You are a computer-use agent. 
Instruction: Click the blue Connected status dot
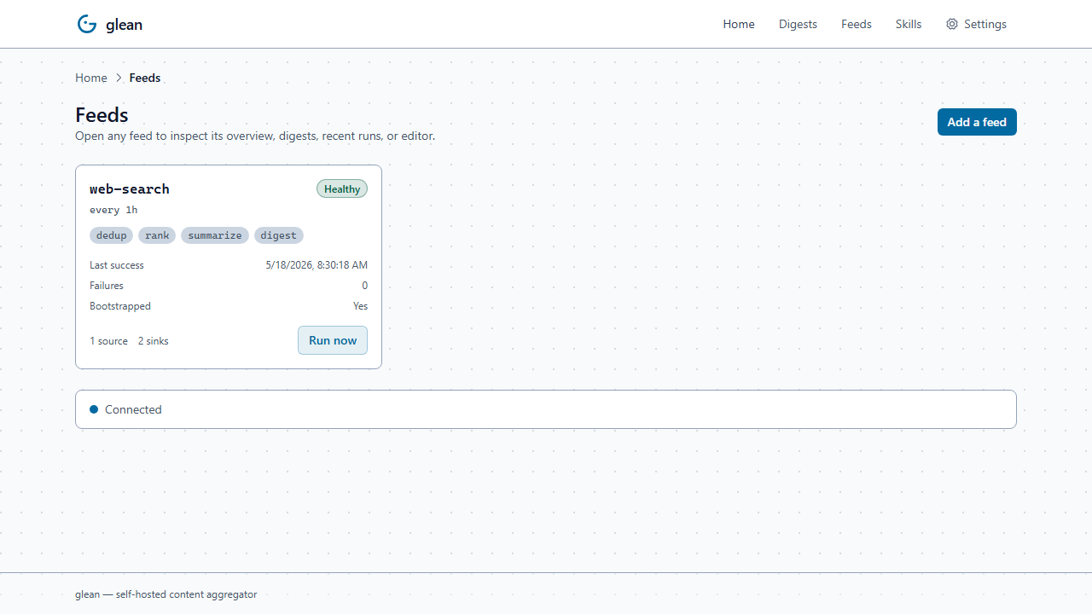(x=94, y=409)
